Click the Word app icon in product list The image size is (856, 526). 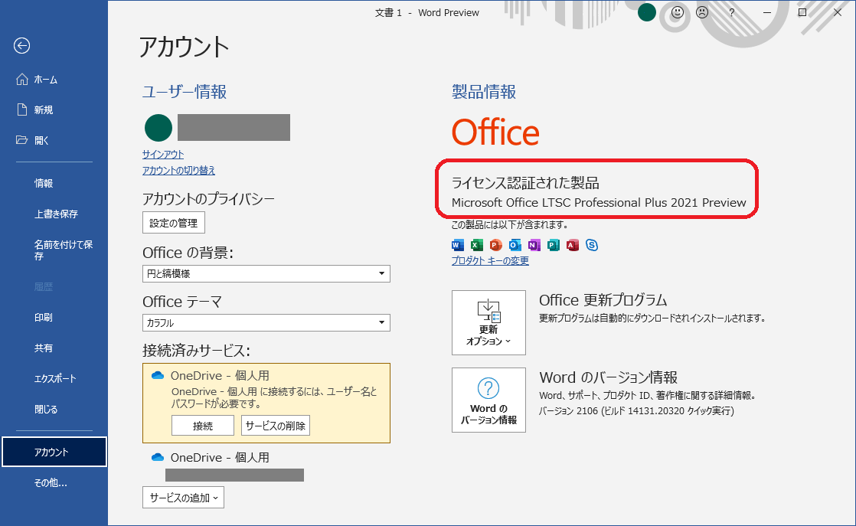(458, 245)
